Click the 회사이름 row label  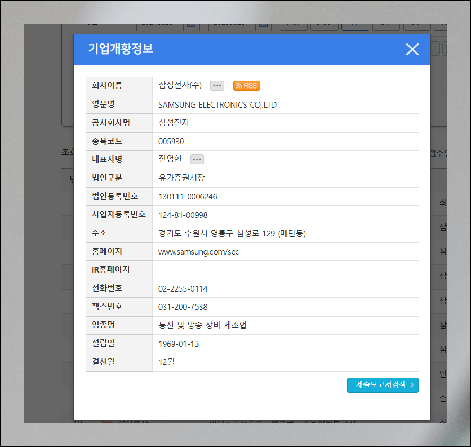coord(107,85)
